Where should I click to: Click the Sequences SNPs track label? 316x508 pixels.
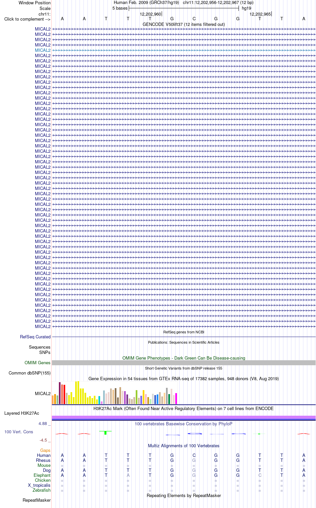[40, 350]
